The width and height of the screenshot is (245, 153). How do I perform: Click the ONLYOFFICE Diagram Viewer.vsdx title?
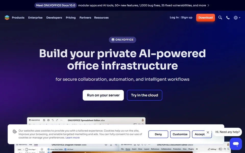coord(69,145)
